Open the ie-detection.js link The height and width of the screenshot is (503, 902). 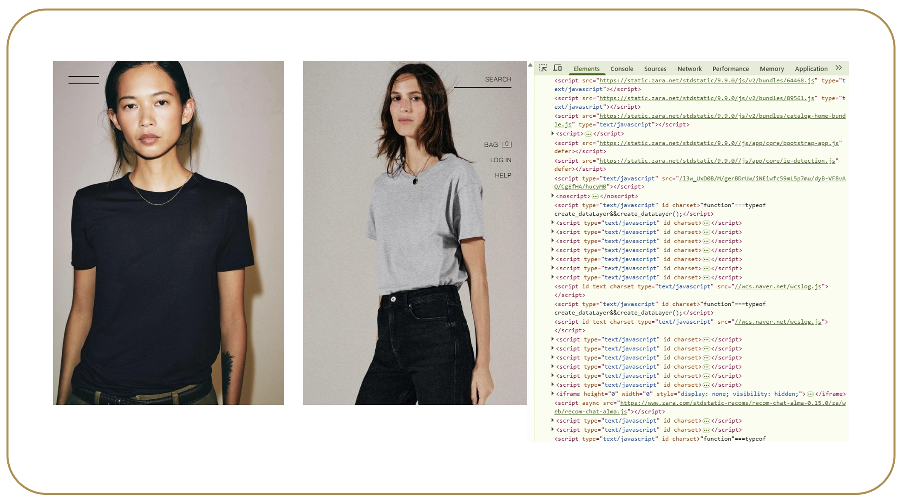click(x=717, y=161)
